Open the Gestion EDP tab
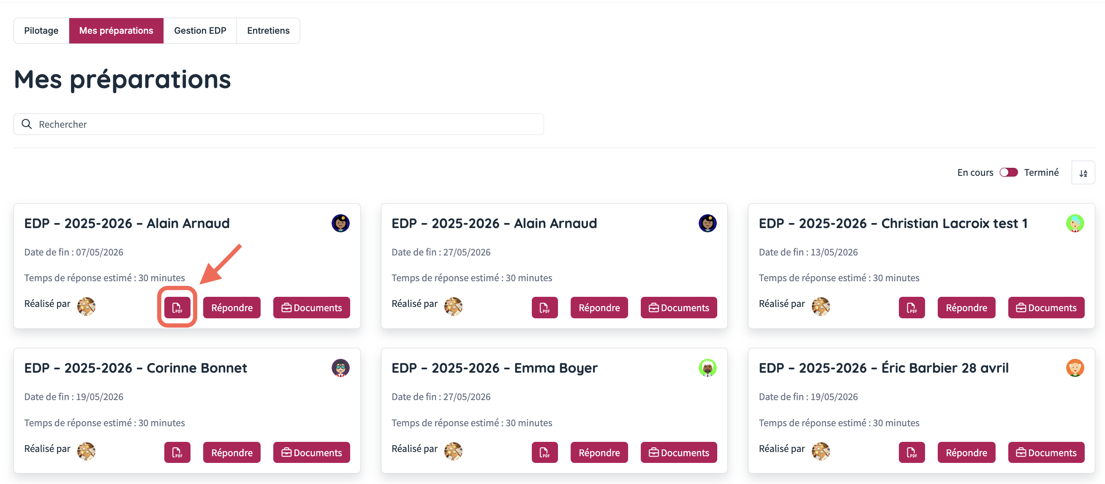1105x484 pixels. (x=200, y=30)
